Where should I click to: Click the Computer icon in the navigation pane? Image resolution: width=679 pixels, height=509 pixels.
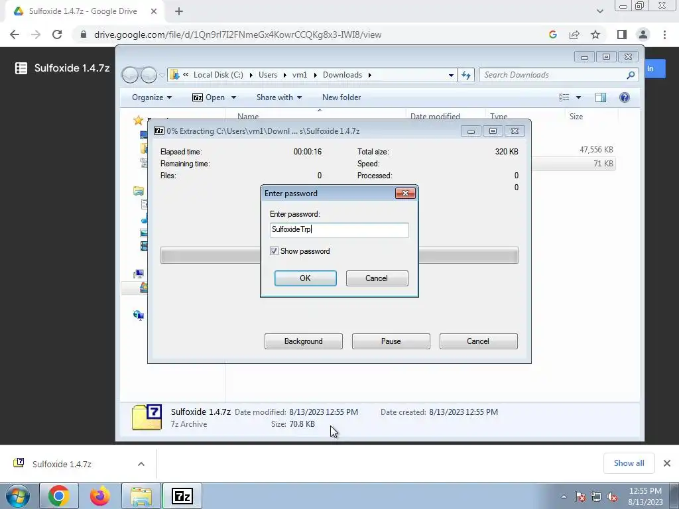(139, 274)
